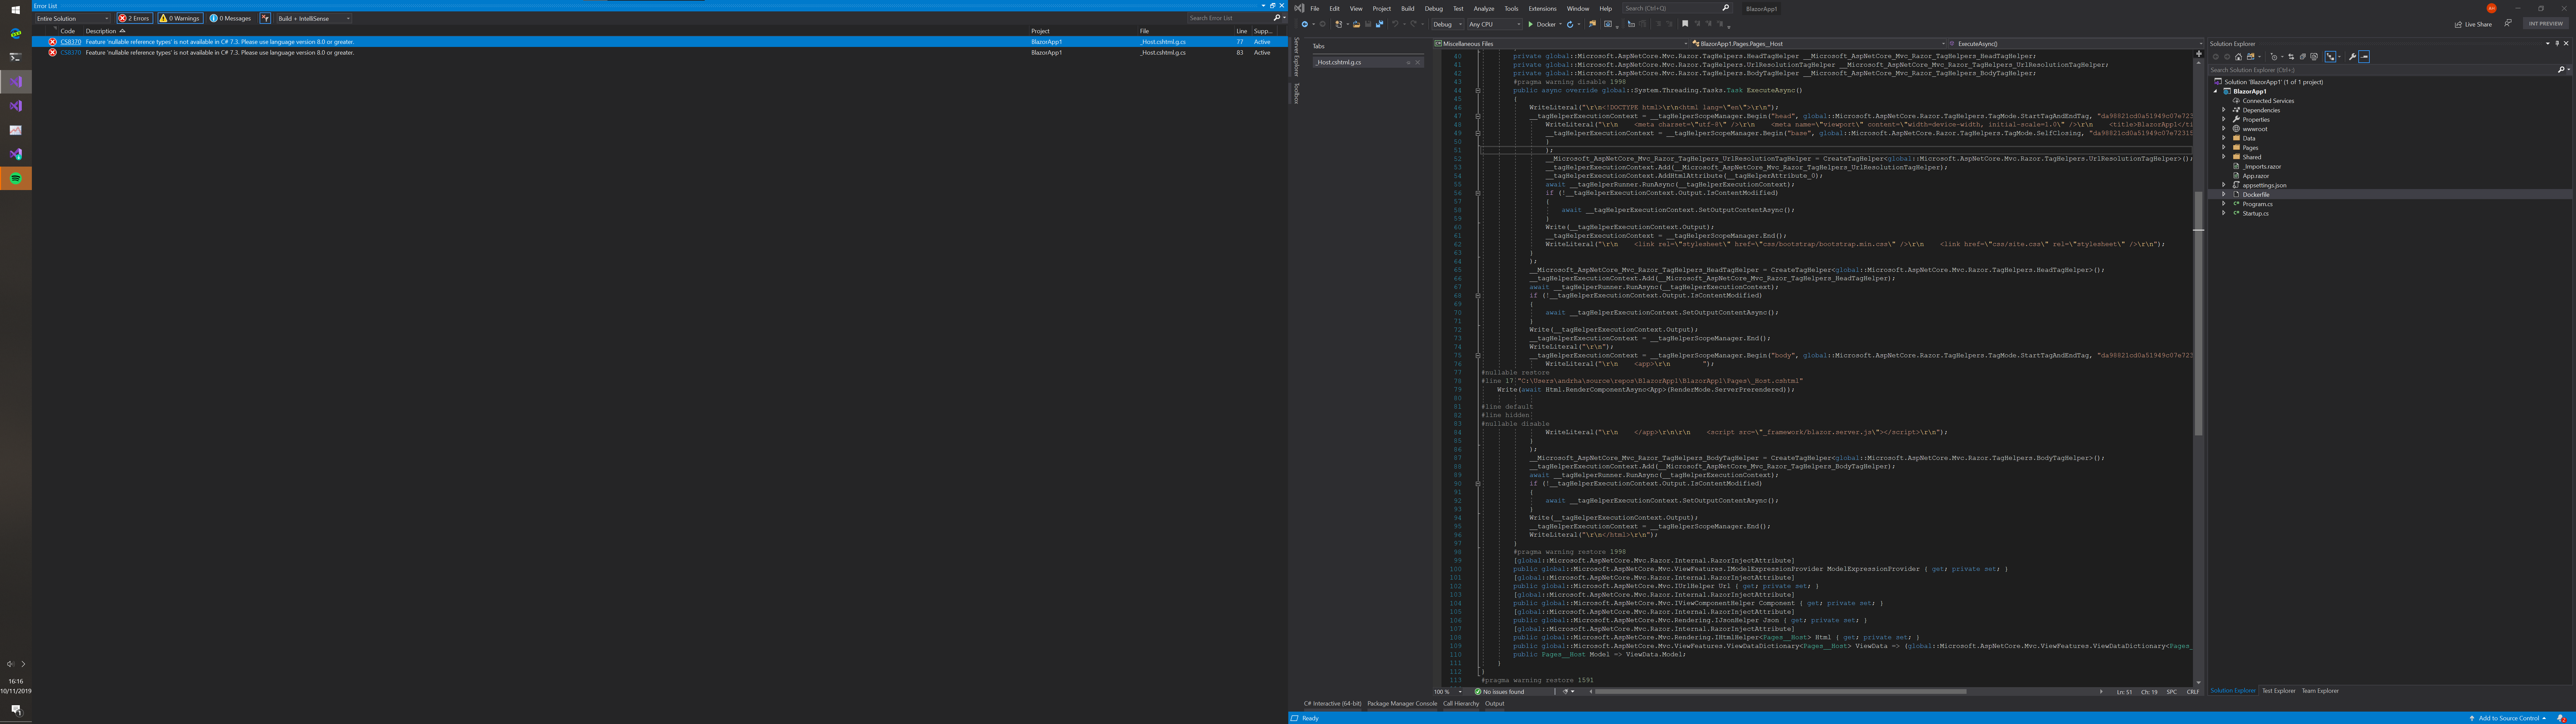Open the Entire Solution scope dropdown

tap(73, 18)
